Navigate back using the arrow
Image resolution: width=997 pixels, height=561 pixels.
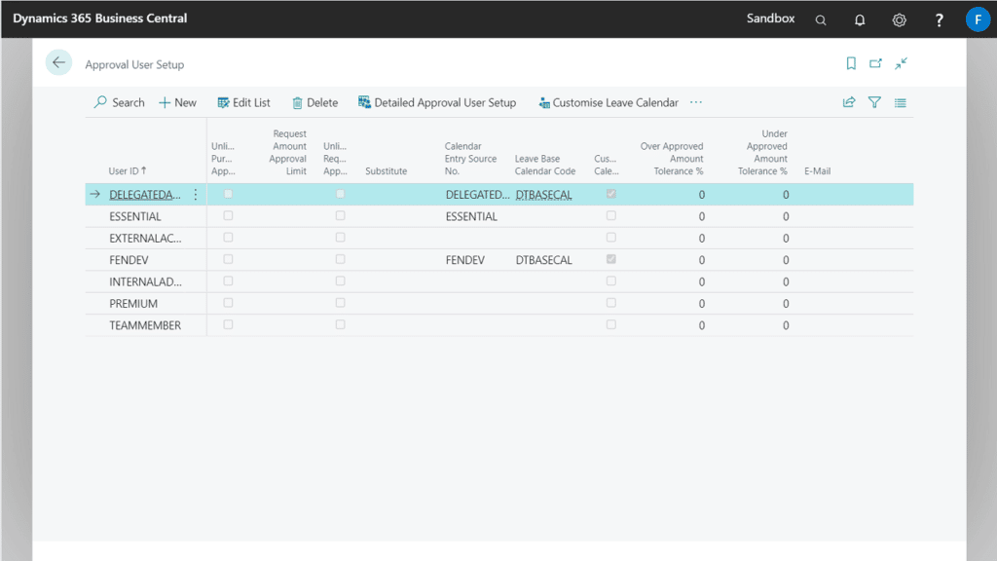[58, 61]
